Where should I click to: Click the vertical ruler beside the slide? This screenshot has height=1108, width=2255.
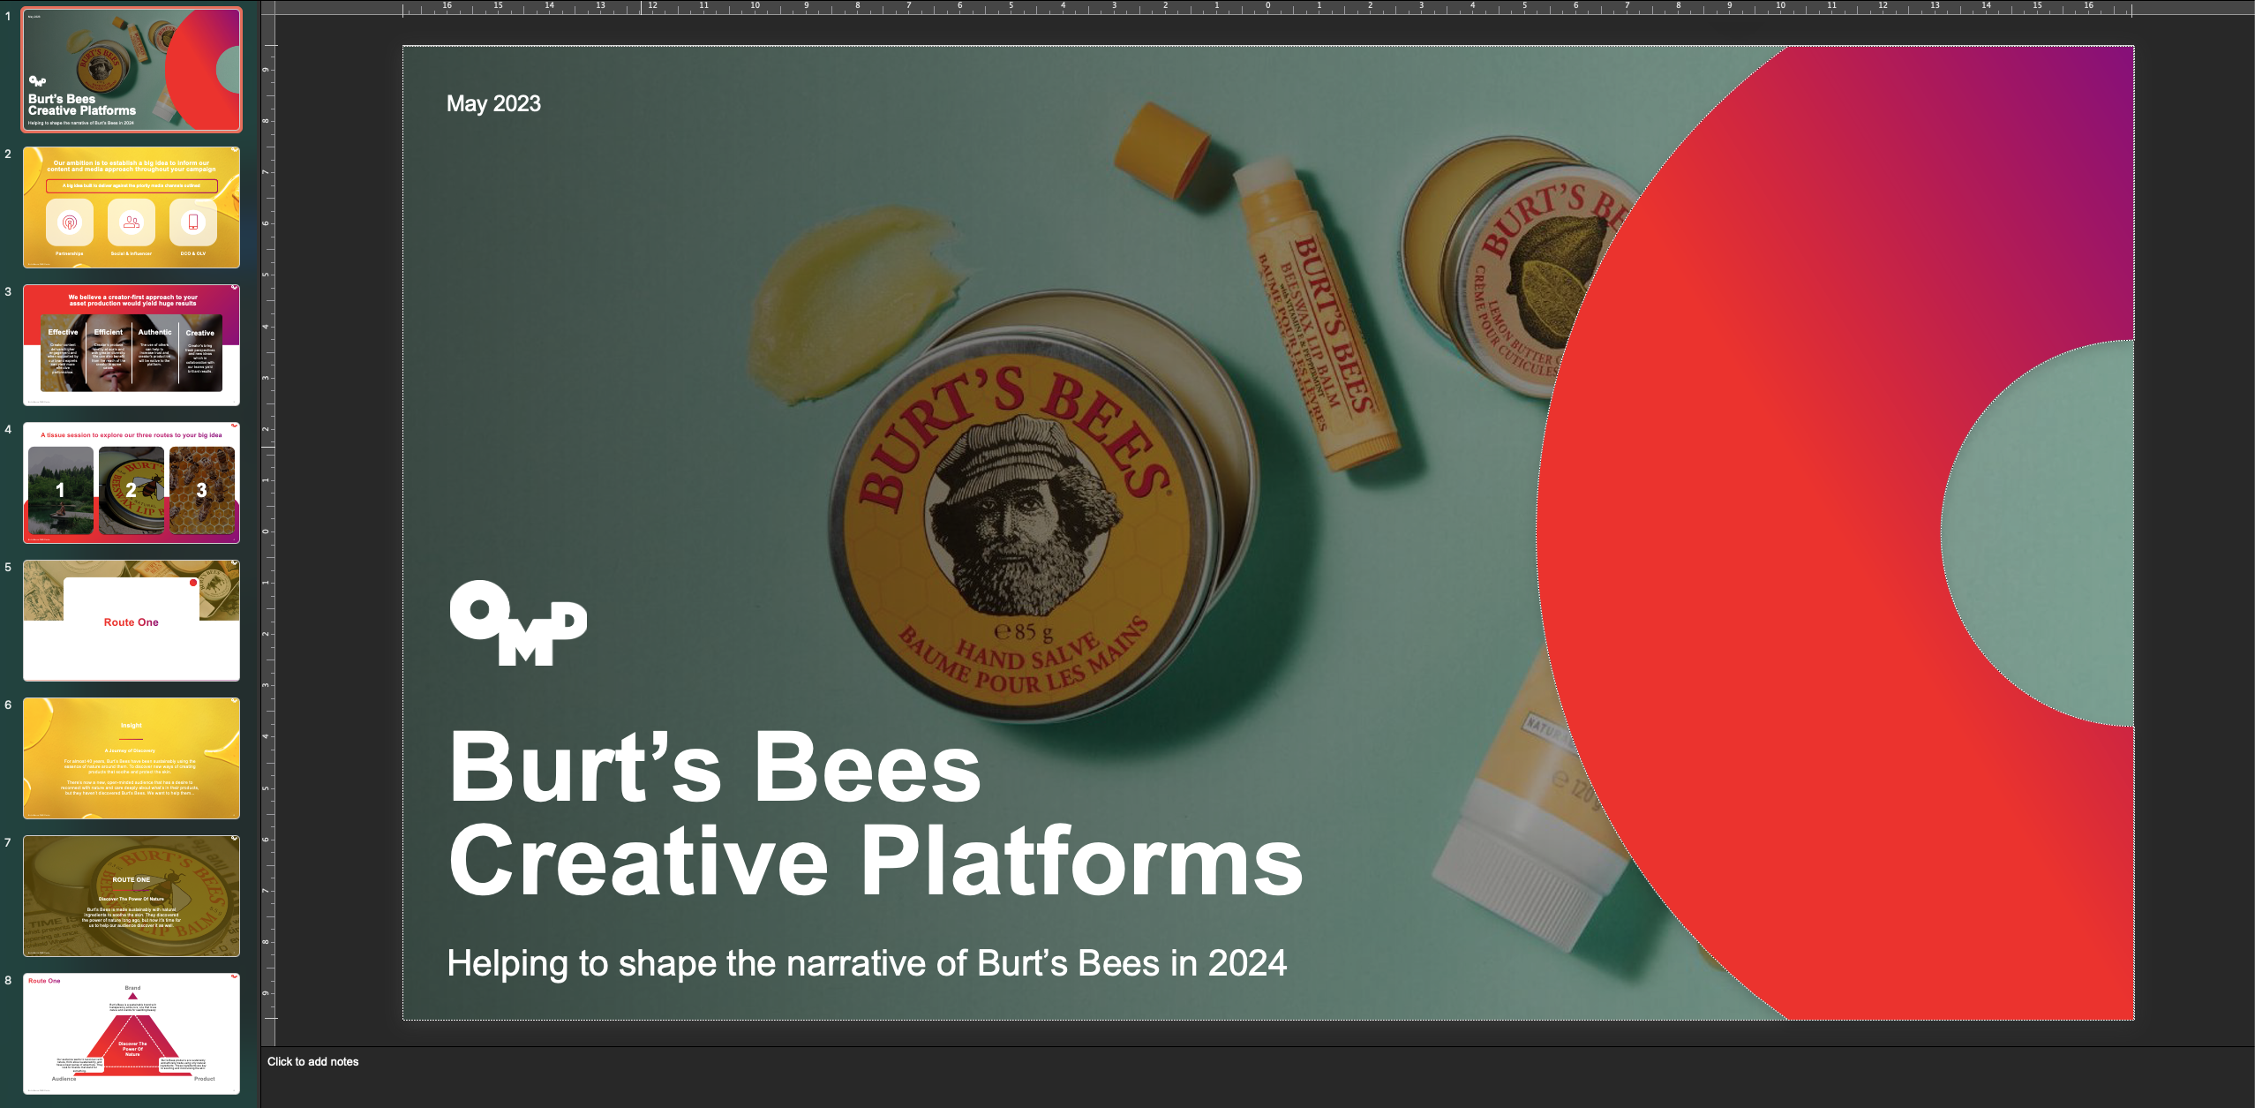[x=267, y=531]
